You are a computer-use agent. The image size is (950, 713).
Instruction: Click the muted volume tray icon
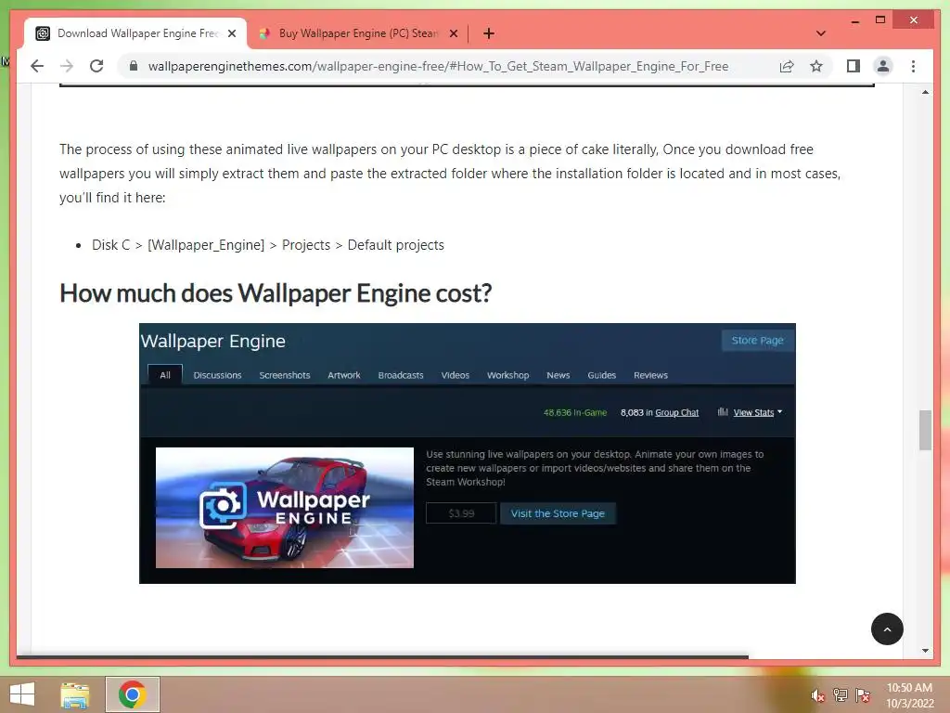(817, 695)
